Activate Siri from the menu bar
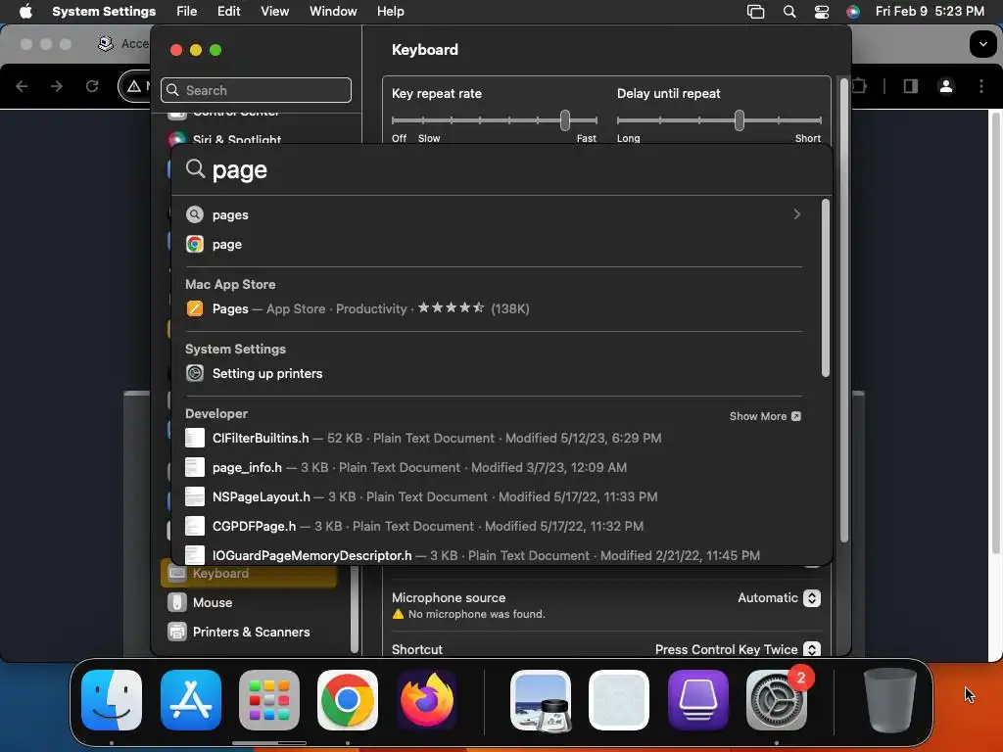The image size is (1003, 752). coord(853,12)
